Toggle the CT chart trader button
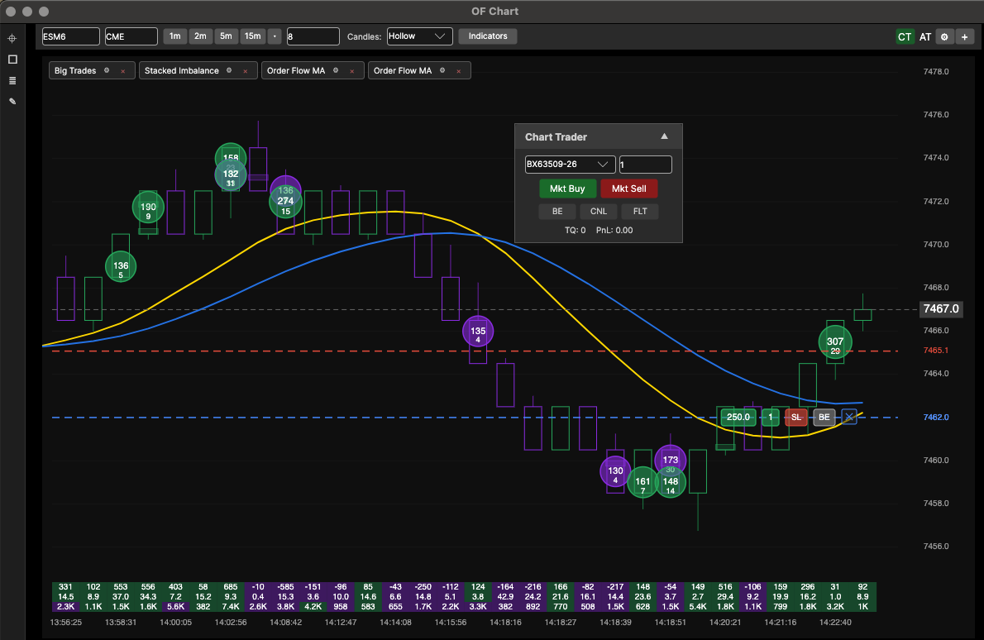This screenshot has width=984, height=640. [905, 36]
